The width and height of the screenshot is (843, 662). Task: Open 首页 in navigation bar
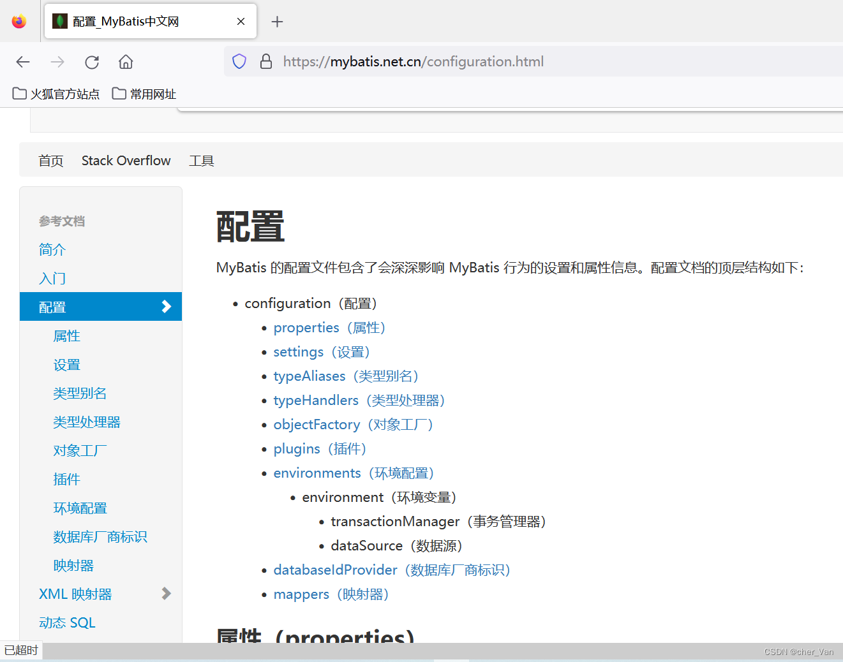(51, 161)
